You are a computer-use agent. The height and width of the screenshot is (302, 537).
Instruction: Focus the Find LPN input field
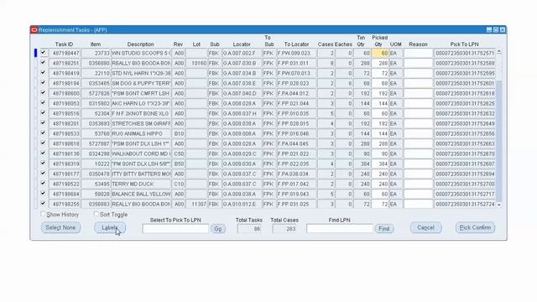(340, 229)
